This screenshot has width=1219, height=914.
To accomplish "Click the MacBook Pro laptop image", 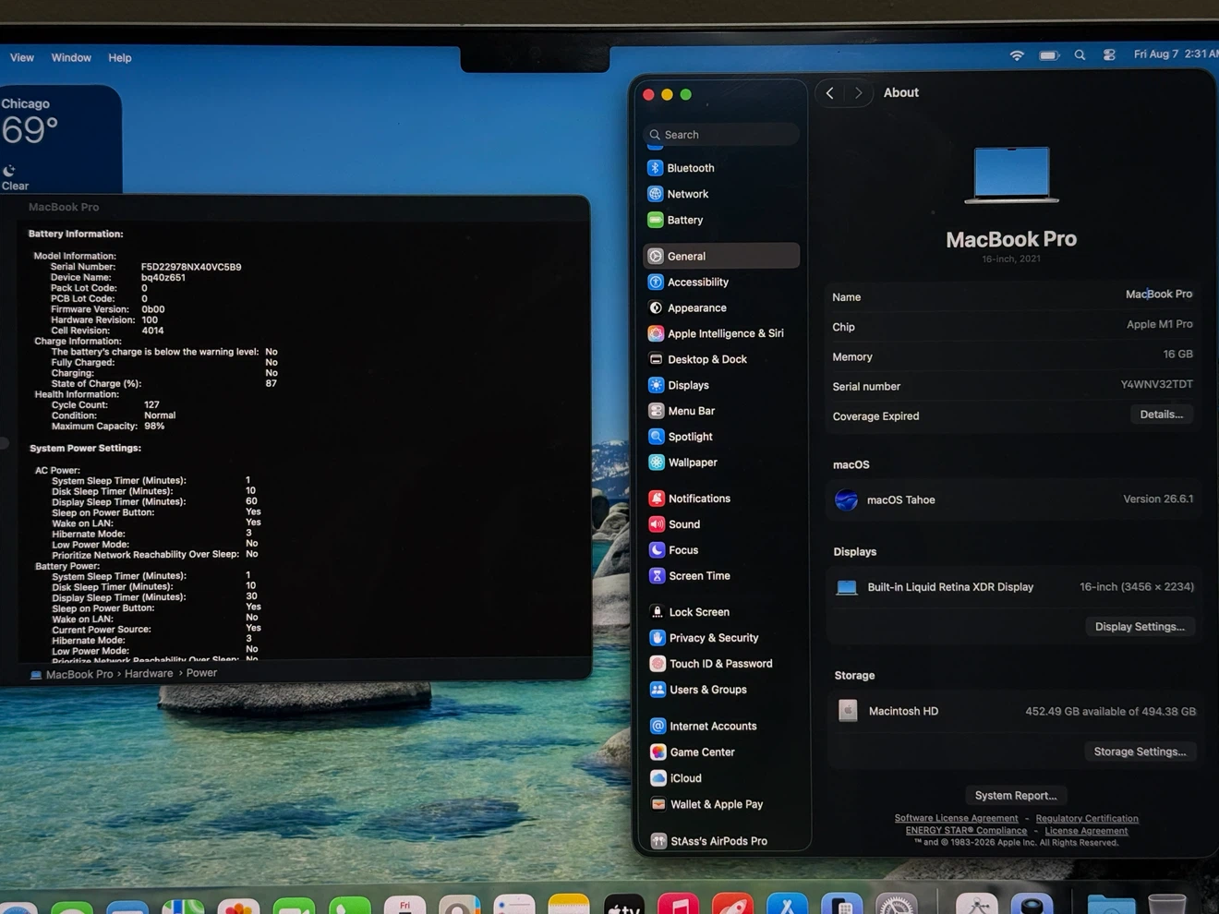I will pos(1011,174).
